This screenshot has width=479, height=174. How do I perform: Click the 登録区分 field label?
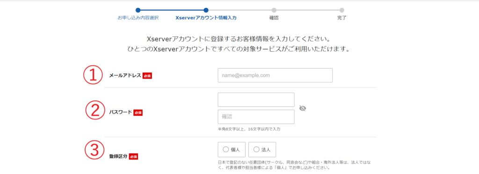tap(118, 156)
